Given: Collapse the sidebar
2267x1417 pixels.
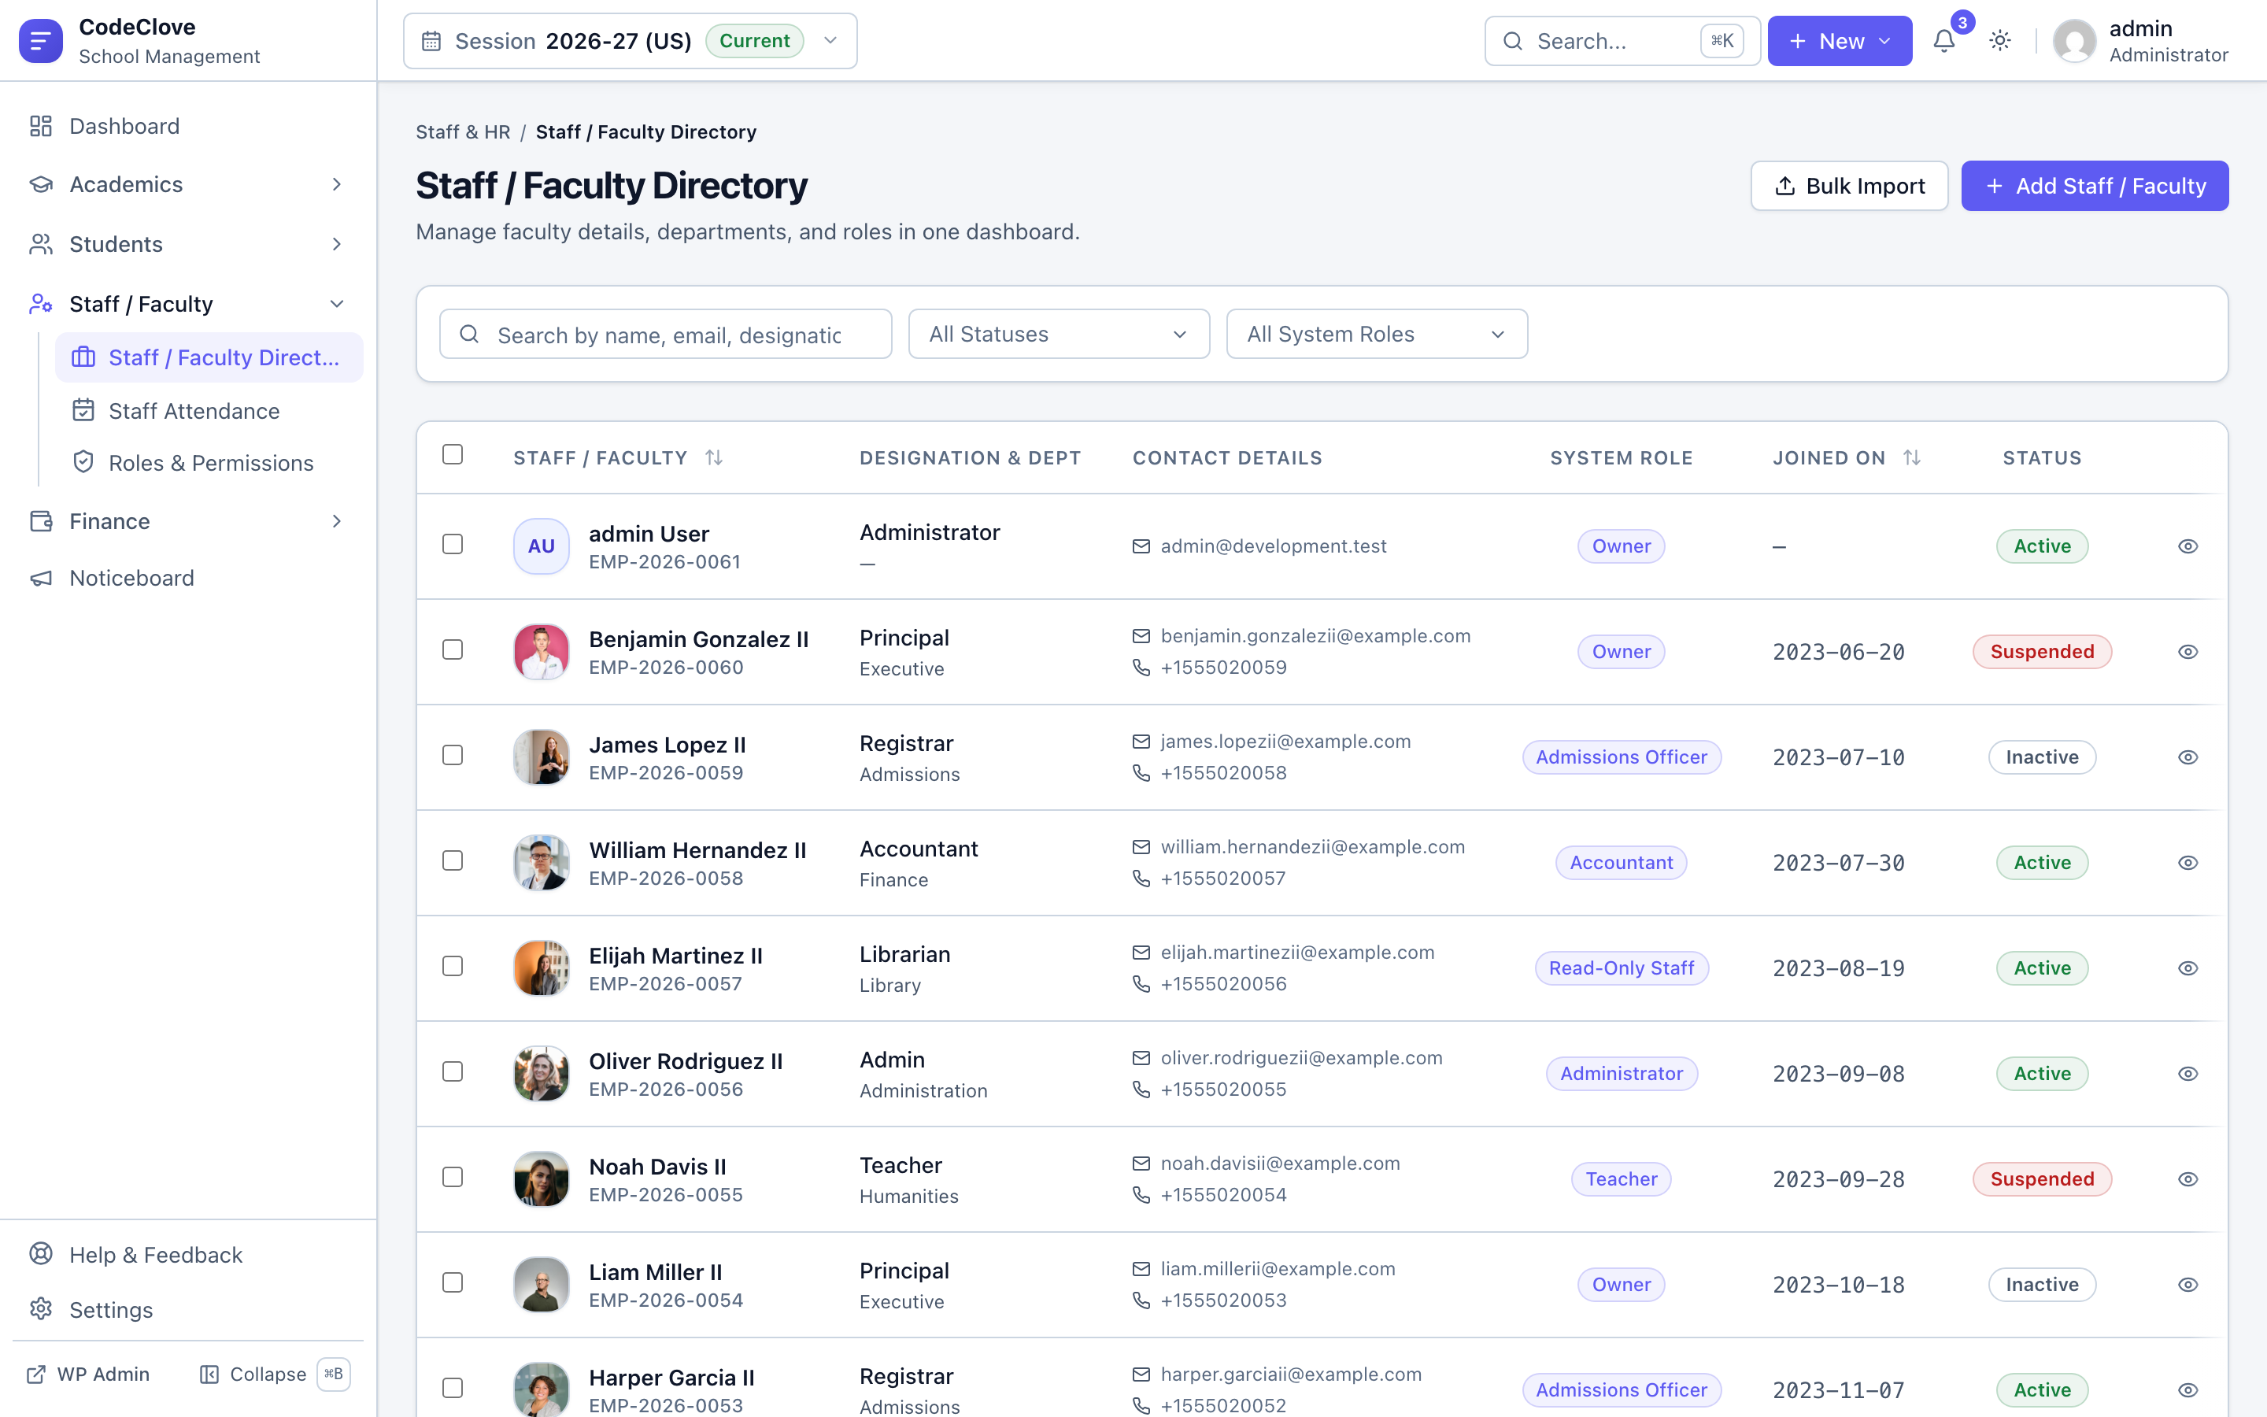Looking at the screenshot, I should [x=274, y=1374].
